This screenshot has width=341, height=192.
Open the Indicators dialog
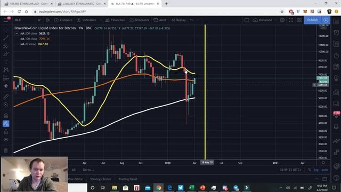pyautogui.click(x=87, y=20)
